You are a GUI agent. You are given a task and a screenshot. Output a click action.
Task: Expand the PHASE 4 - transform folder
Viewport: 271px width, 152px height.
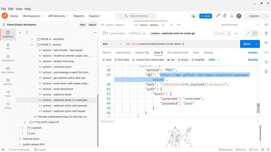tap(32, 39)
